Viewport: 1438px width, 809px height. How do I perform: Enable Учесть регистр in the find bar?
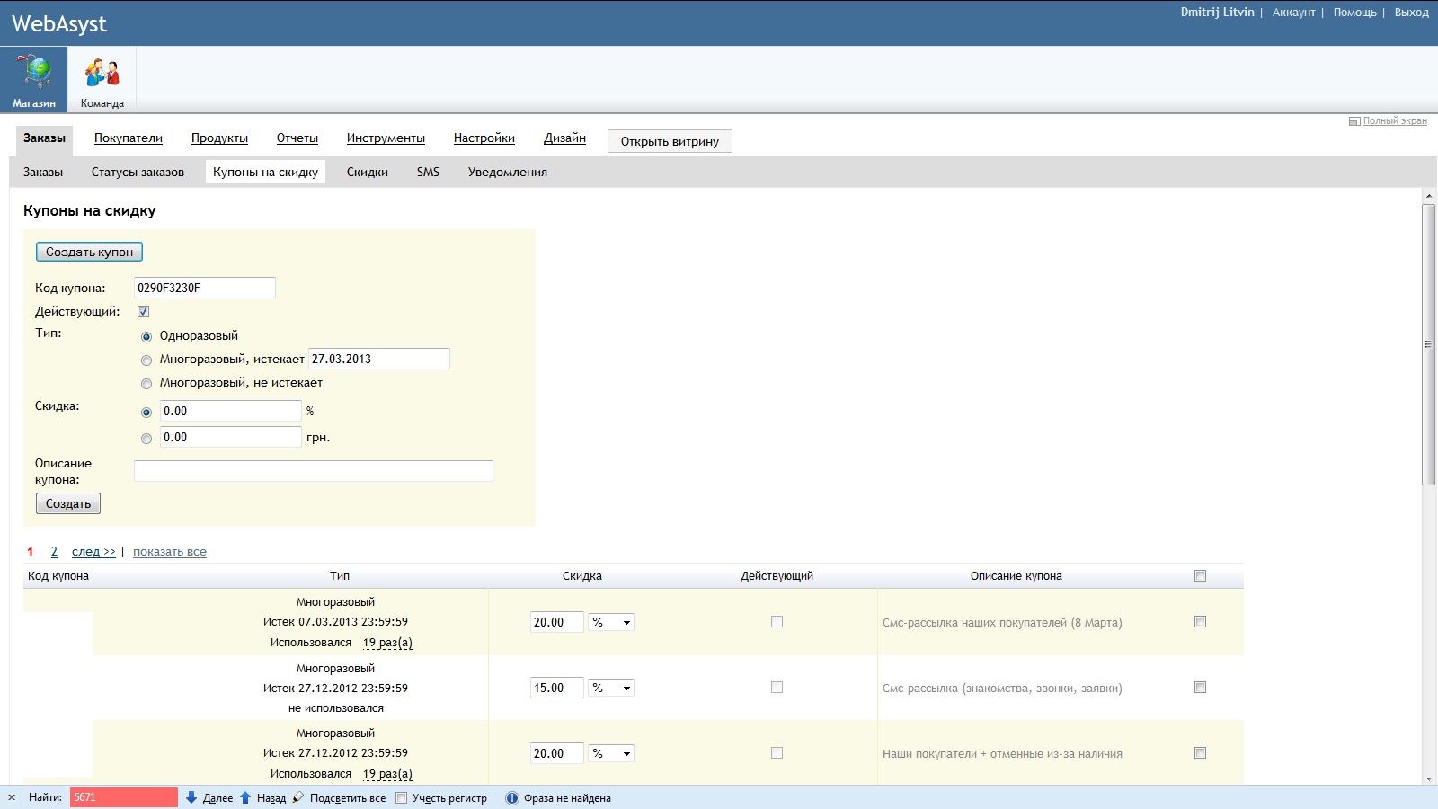[x=402, y=797]
